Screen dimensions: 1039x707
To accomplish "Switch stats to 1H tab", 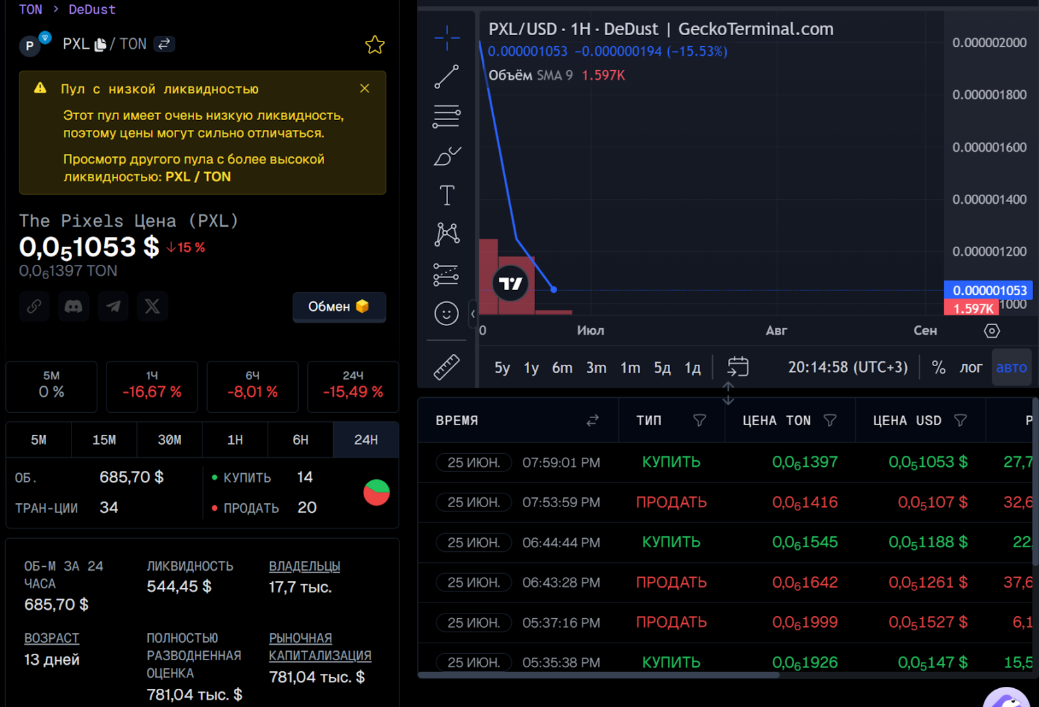I will coord(235,440).
